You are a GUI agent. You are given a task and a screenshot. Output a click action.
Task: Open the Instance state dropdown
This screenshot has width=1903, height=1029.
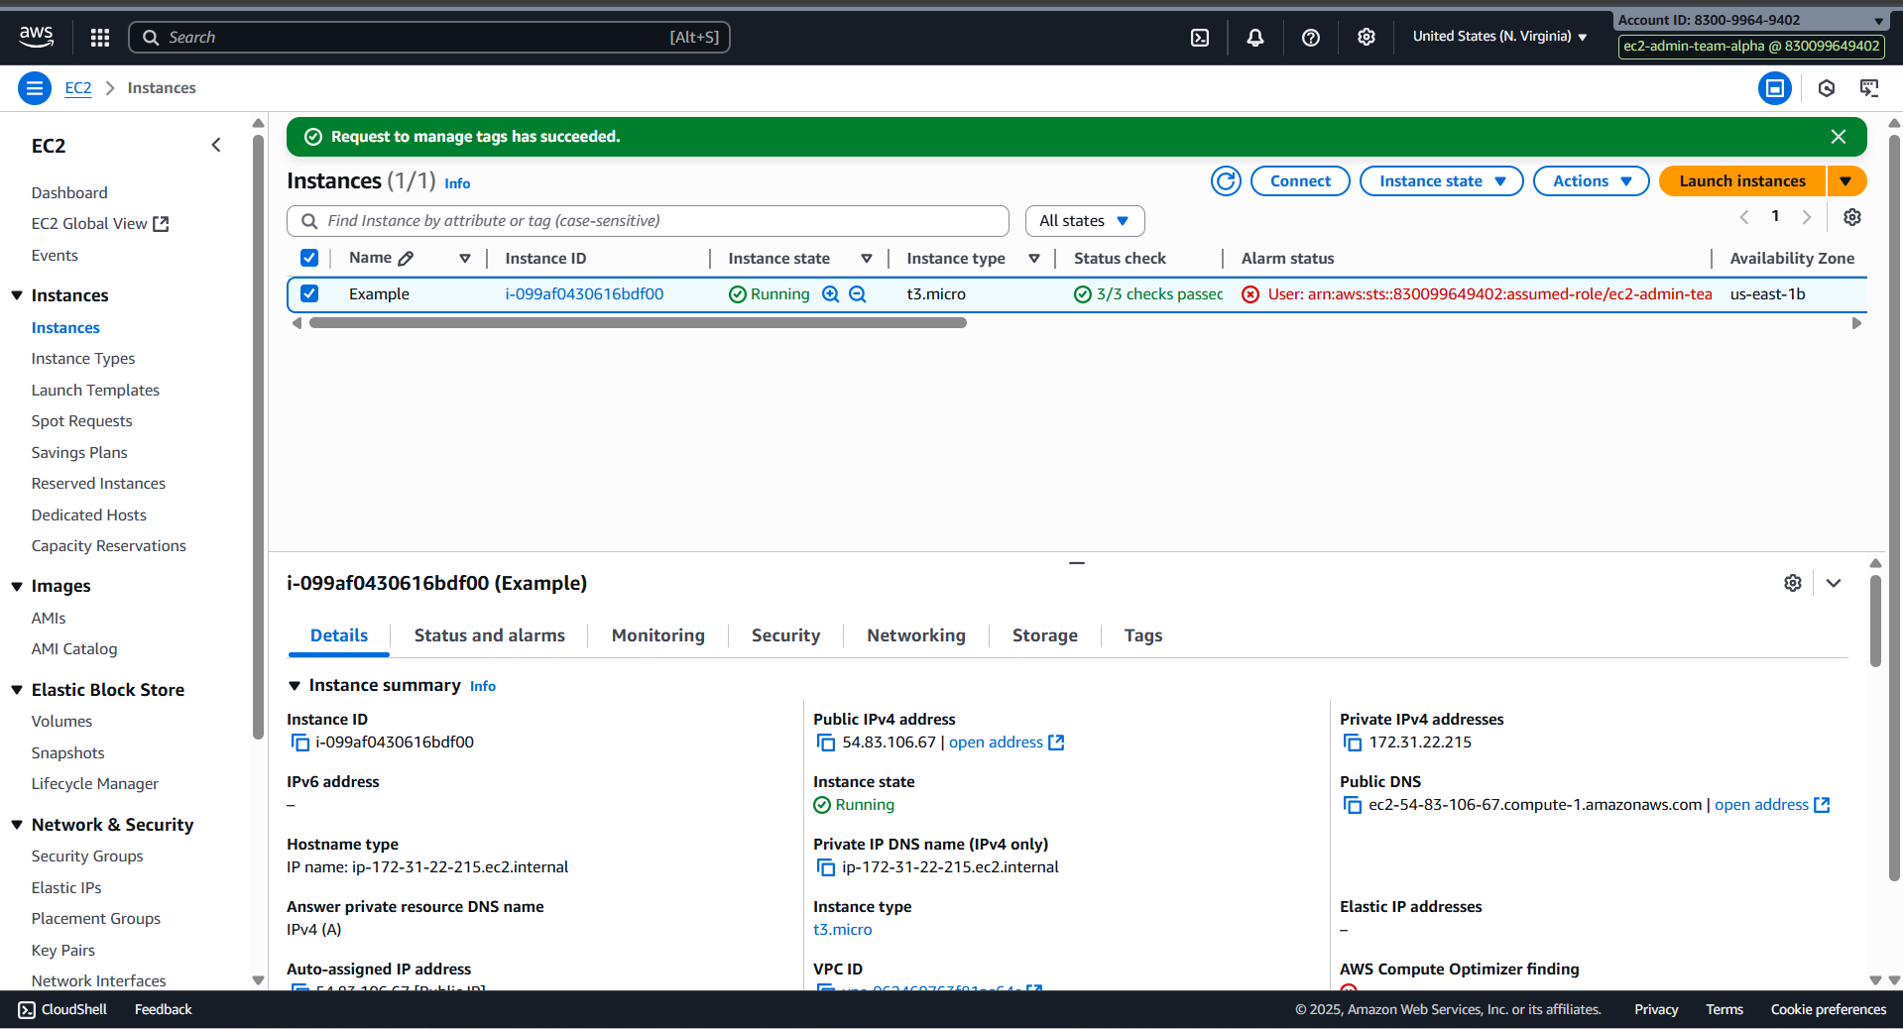(1441, 181)
